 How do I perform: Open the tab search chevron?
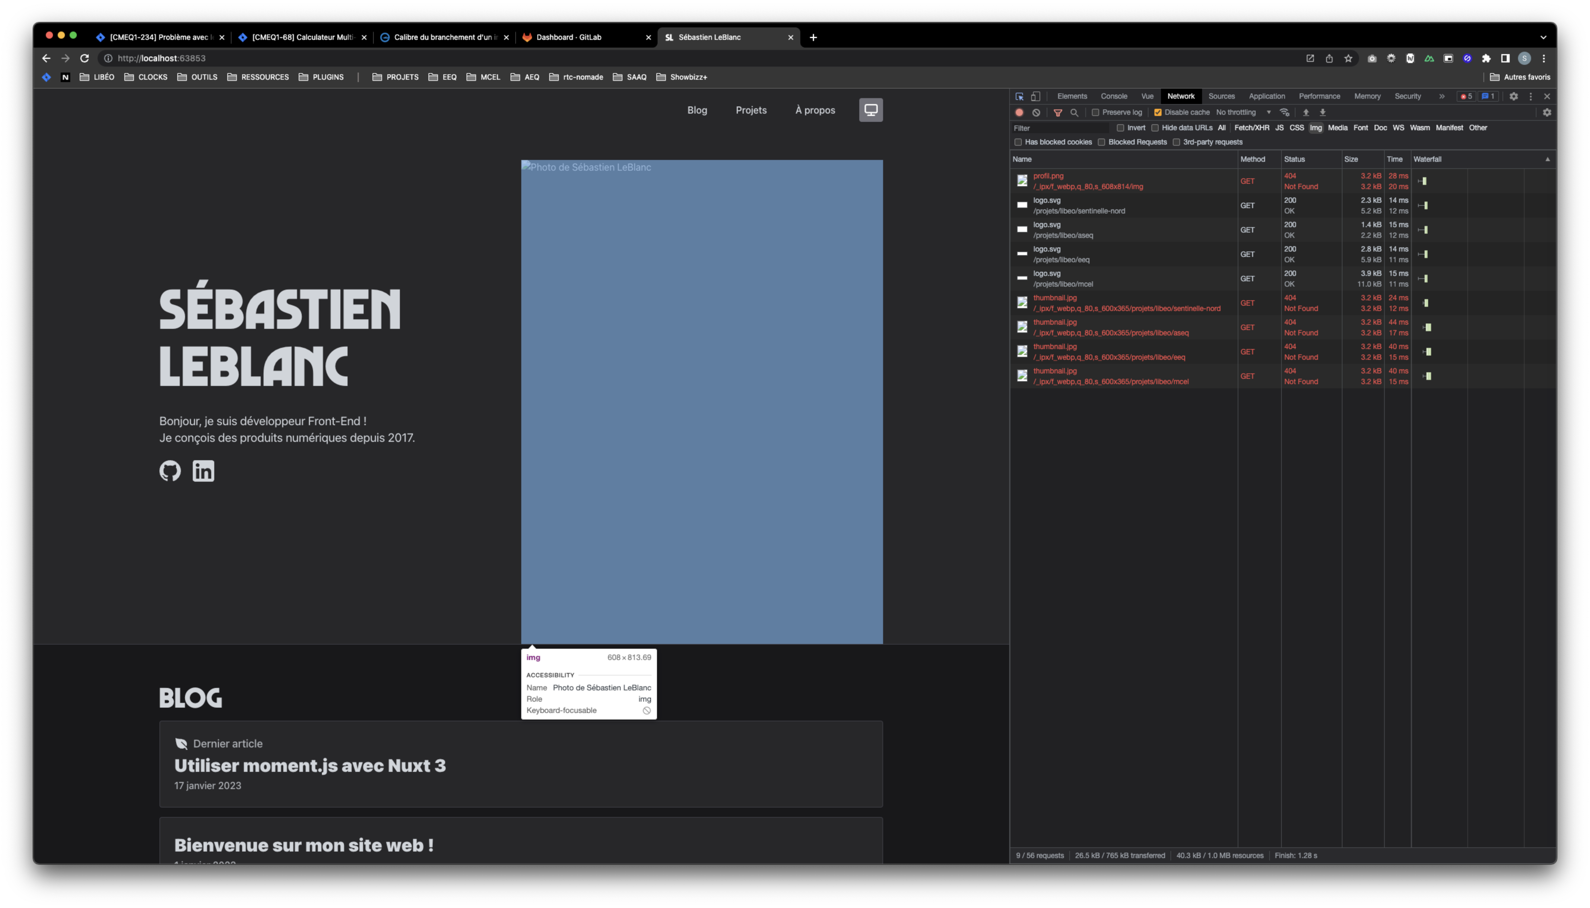tap(1543, 37)
